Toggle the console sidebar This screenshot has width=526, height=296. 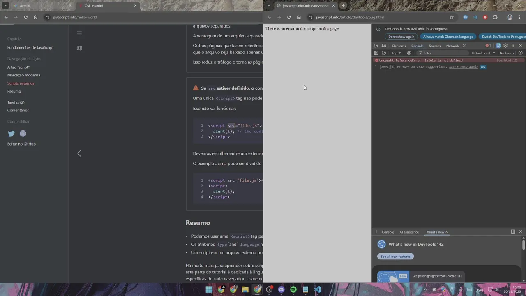pyautogui.click(x=376, y=53)
